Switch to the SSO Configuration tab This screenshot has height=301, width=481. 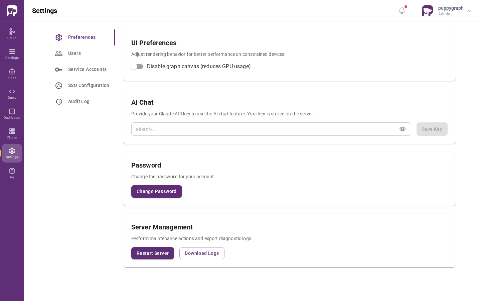(82, 86)
